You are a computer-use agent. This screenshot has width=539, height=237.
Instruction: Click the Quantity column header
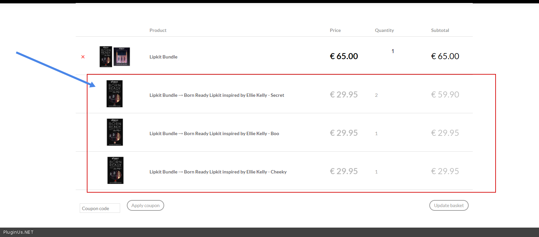pos(384,30)
